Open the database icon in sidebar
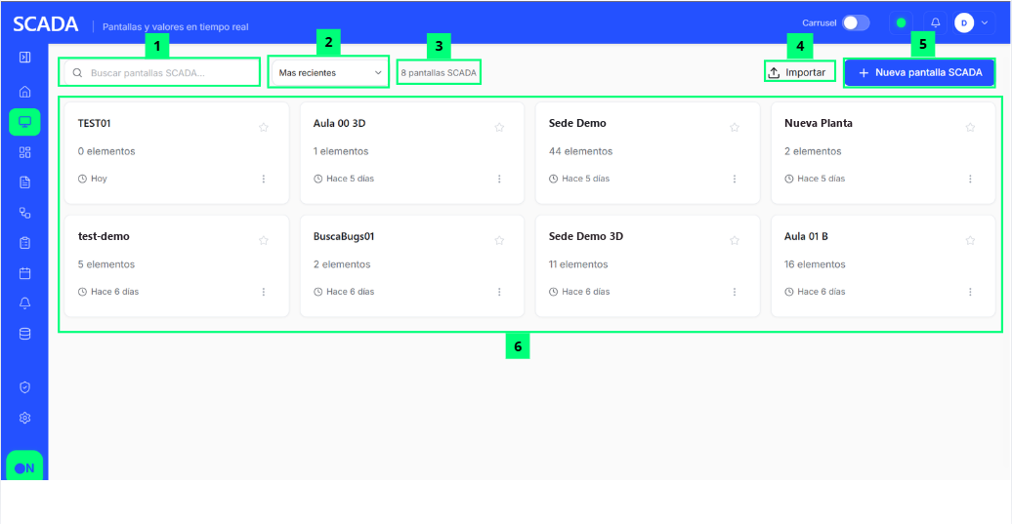The image size is (1012, 524). (24, 334)
